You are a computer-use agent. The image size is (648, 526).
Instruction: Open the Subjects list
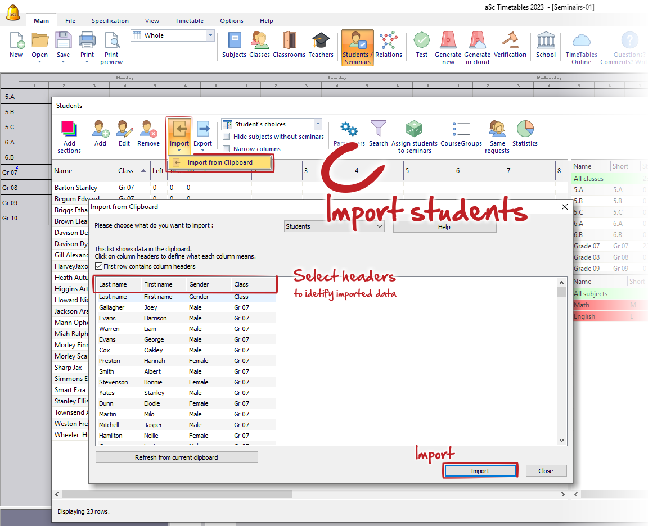[x=235, y=44]
